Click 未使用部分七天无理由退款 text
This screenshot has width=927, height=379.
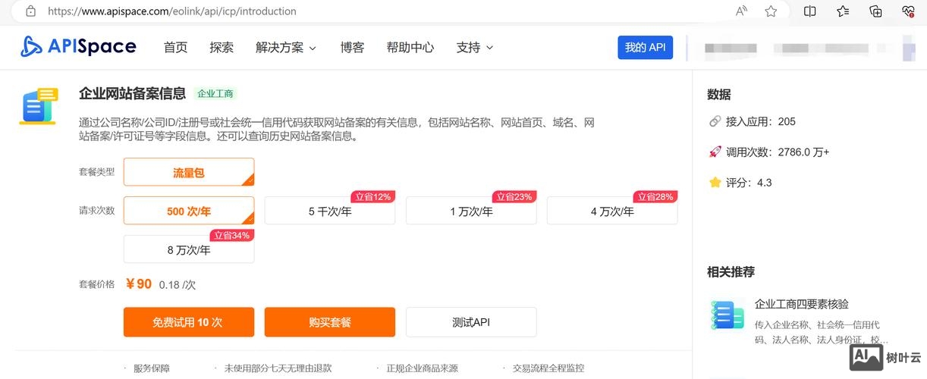coord(278,368)
